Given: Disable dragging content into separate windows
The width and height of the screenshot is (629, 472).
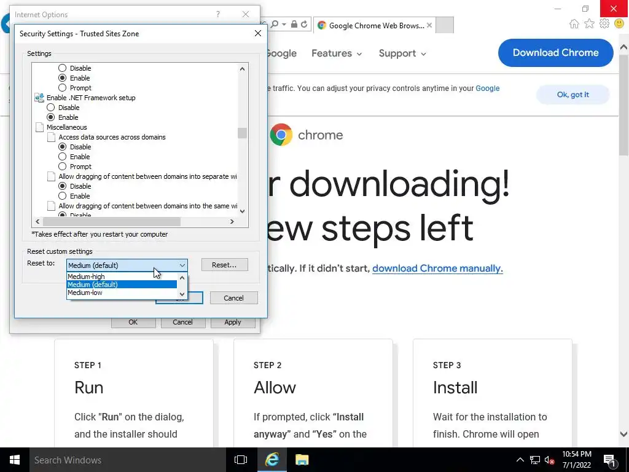Looking at the screenshot, I should click(62, 186).
